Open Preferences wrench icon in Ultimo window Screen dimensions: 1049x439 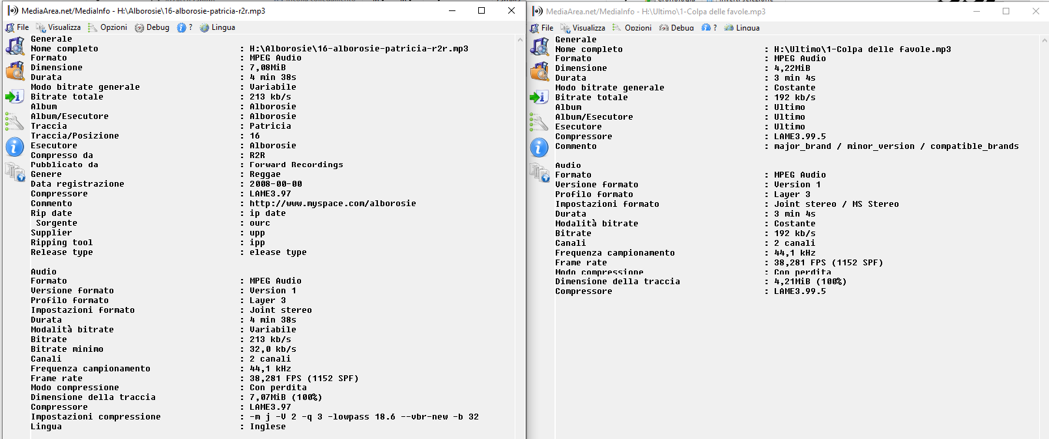tap(539, 122)
